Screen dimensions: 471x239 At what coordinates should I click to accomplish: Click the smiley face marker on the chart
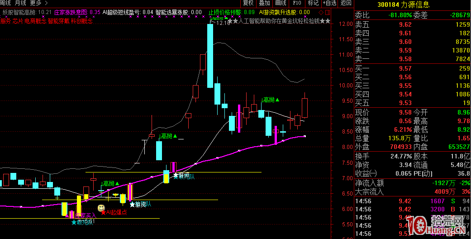tap(101, 208)
